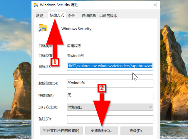
Task: Click the 起始位置(S) input field
Action: (x=110, y=84)
